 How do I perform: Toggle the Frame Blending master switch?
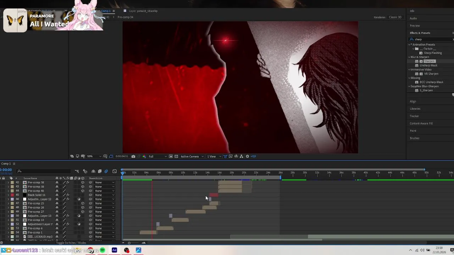100,171
